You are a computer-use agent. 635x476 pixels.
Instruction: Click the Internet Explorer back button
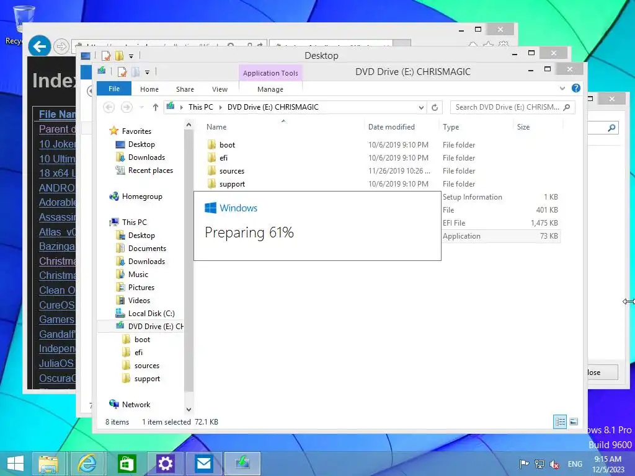click(39, 46)
